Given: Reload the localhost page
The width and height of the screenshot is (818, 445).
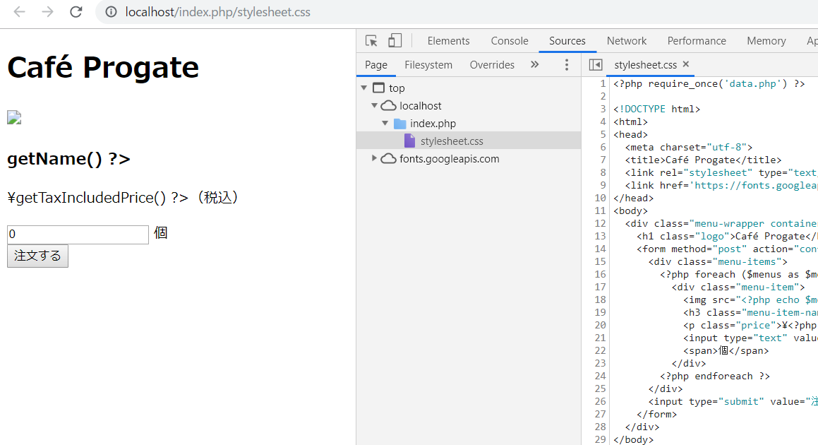Looking at the screenshot, I should coord(76,12).
